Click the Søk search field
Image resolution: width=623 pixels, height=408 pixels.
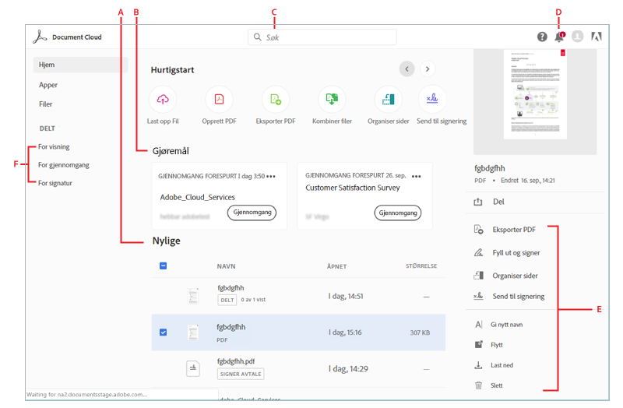(x=323, y=37)
